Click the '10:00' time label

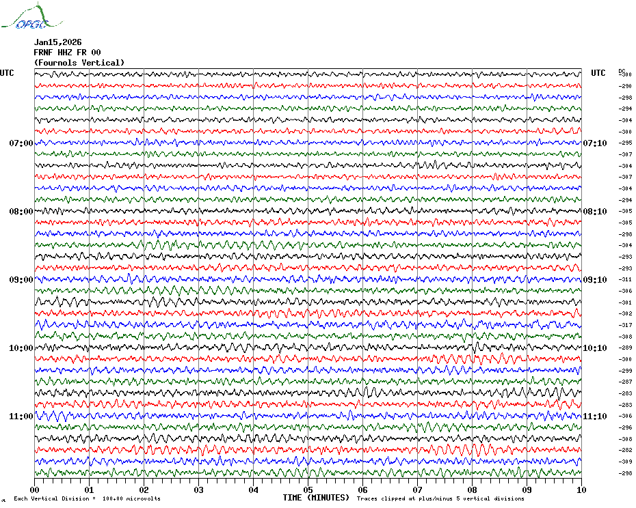[x=21, y=348]
